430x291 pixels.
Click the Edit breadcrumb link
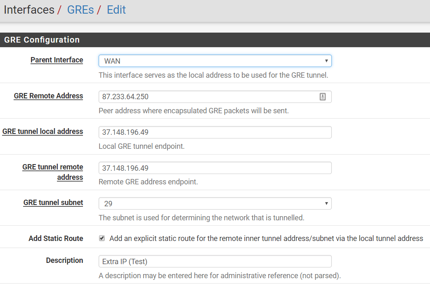pyautogui.click(x=116, y=10)
